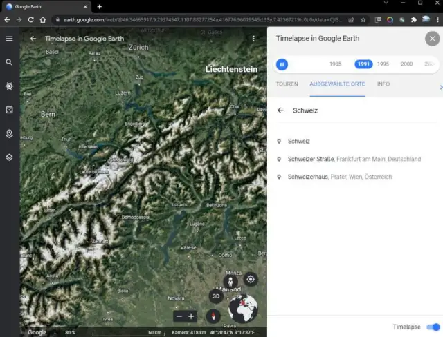
Task: Click the coordinates readout in status bar
Action: coord(234,332)
